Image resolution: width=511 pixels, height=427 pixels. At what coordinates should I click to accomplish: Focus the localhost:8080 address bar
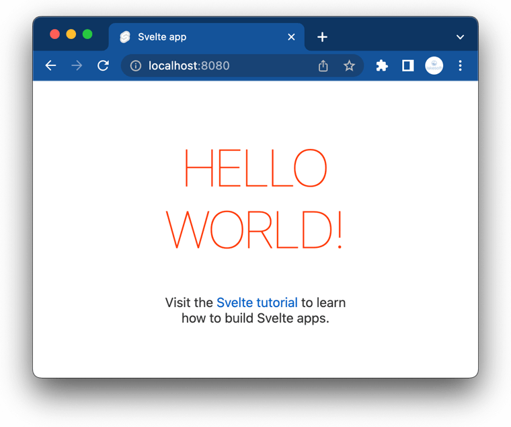tap(243, 65)
